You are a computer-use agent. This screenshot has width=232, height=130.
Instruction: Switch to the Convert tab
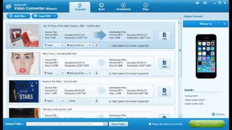80,7
